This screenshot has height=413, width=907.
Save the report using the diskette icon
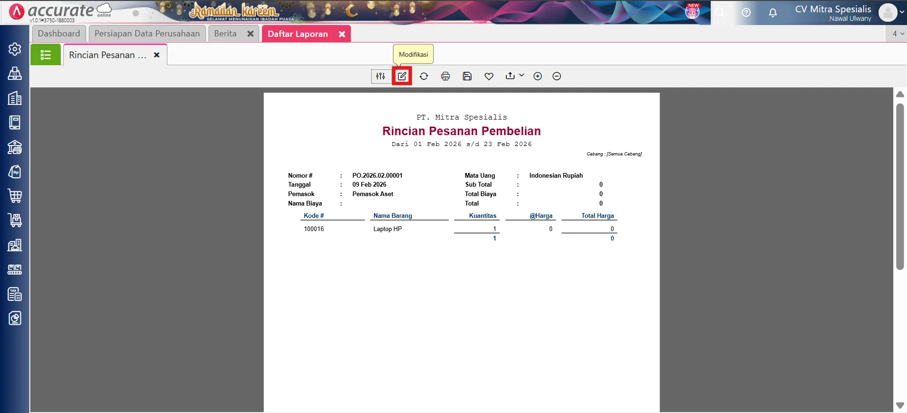point(467,76)
